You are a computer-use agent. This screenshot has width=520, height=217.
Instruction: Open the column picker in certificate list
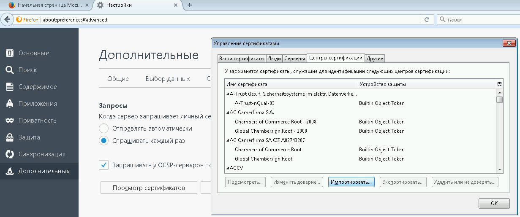point(499,84)
